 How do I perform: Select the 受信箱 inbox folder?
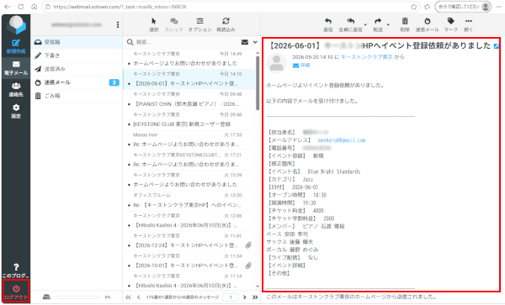coord(77,42)
